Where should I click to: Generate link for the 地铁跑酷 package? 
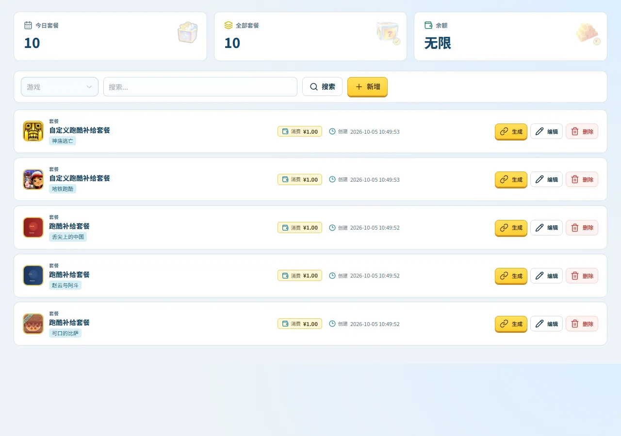[511, 180]
